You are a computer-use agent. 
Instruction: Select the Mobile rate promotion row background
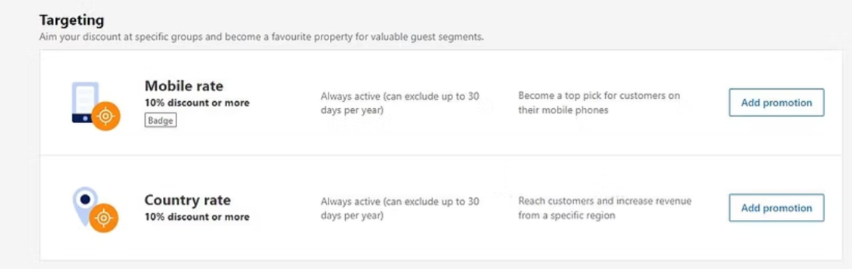[440, 103]
